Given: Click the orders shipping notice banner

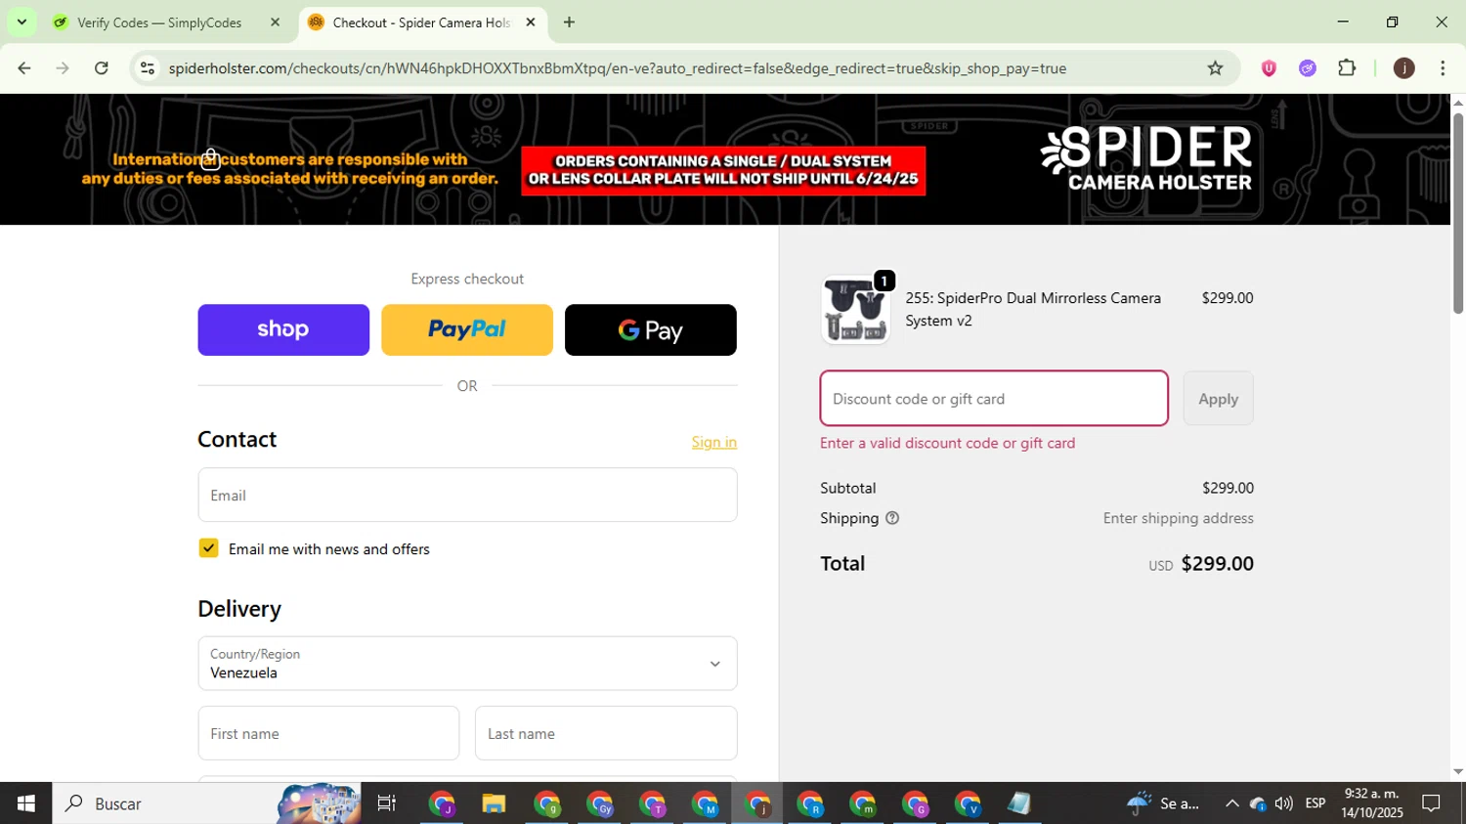Looking at the screenshot, I should pos(723,170).
